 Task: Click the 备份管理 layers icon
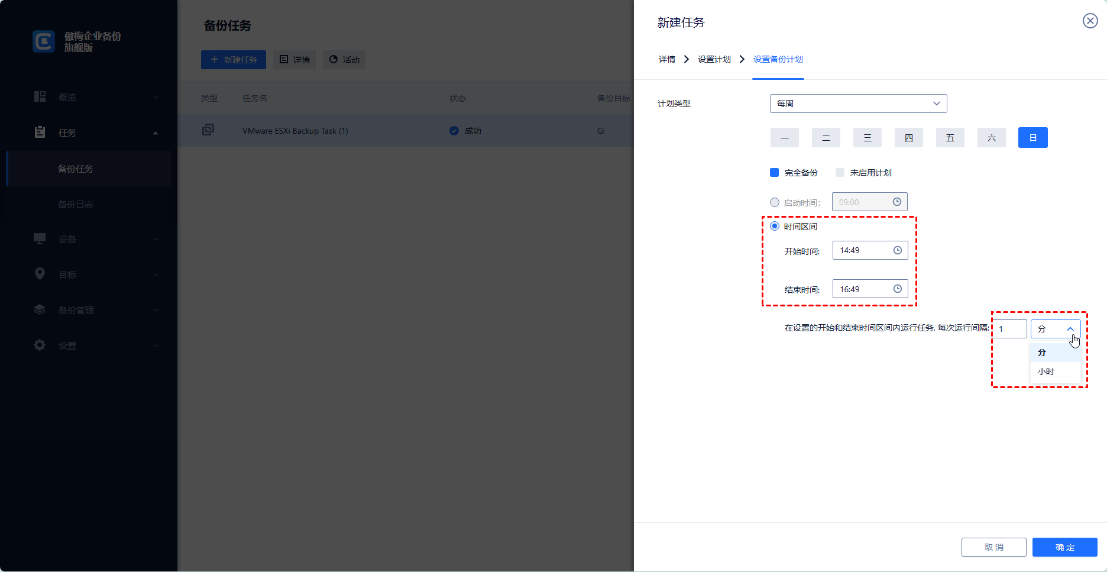pos(40,309)
